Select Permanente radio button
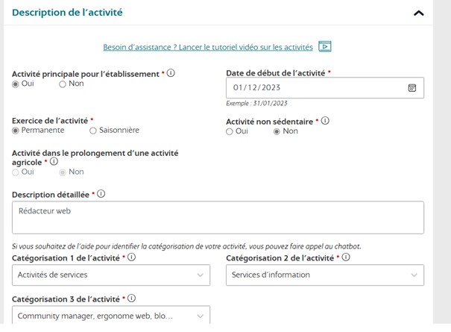 coord(16,131)
